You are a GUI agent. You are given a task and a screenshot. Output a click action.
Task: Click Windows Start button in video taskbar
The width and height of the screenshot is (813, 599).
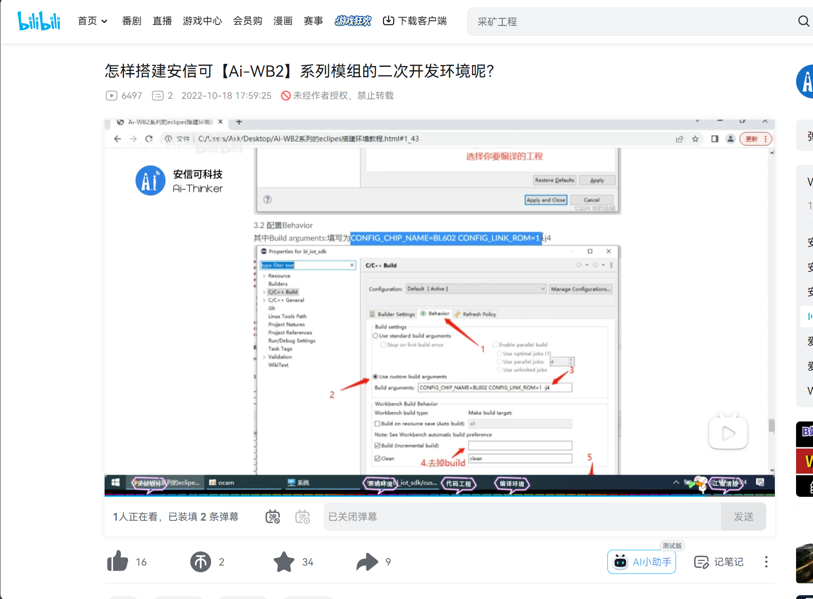click(x=115, y=482)
